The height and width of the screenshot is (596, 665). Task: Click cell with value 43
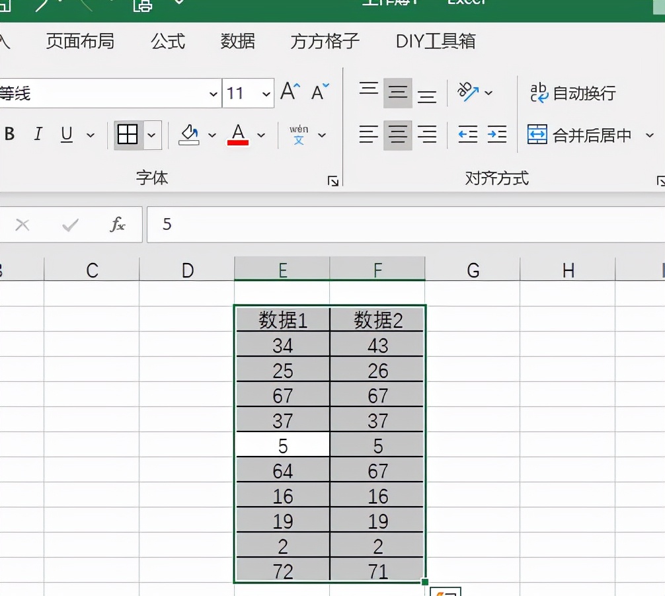[377, 344]
